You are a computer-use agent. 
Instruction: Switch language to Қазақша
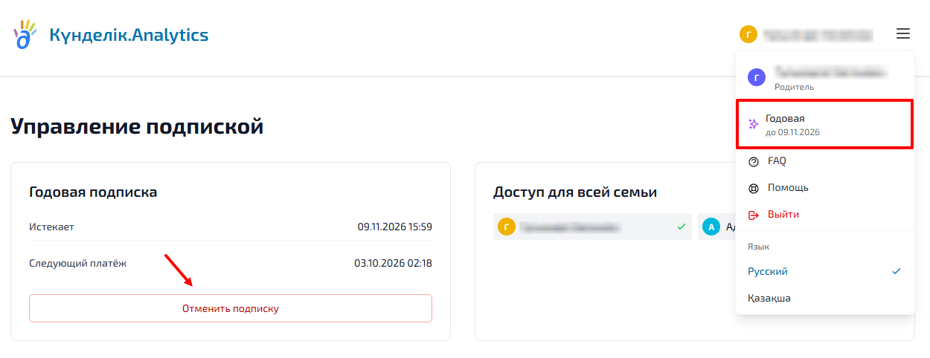click(769, 299)
